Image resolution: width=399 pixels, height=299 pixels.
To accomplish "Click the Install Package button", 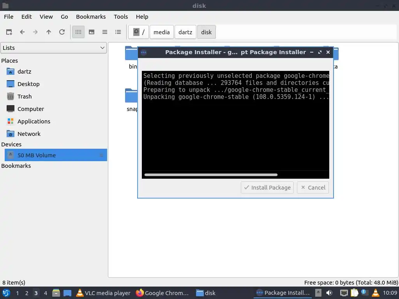I will pos(267,188).
